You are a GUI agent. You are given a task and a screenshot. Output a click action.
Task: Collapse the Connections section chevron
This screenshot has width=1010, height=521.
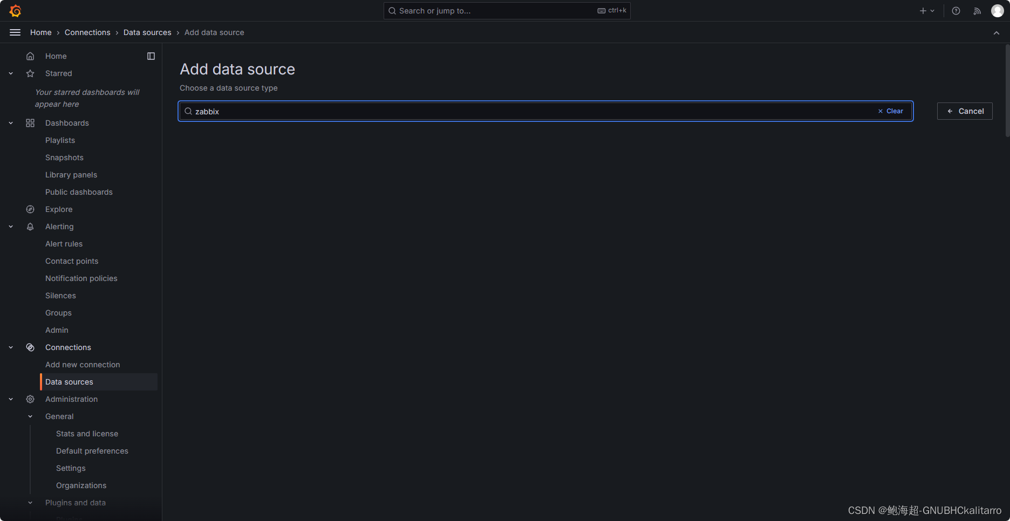coord(11,347)
